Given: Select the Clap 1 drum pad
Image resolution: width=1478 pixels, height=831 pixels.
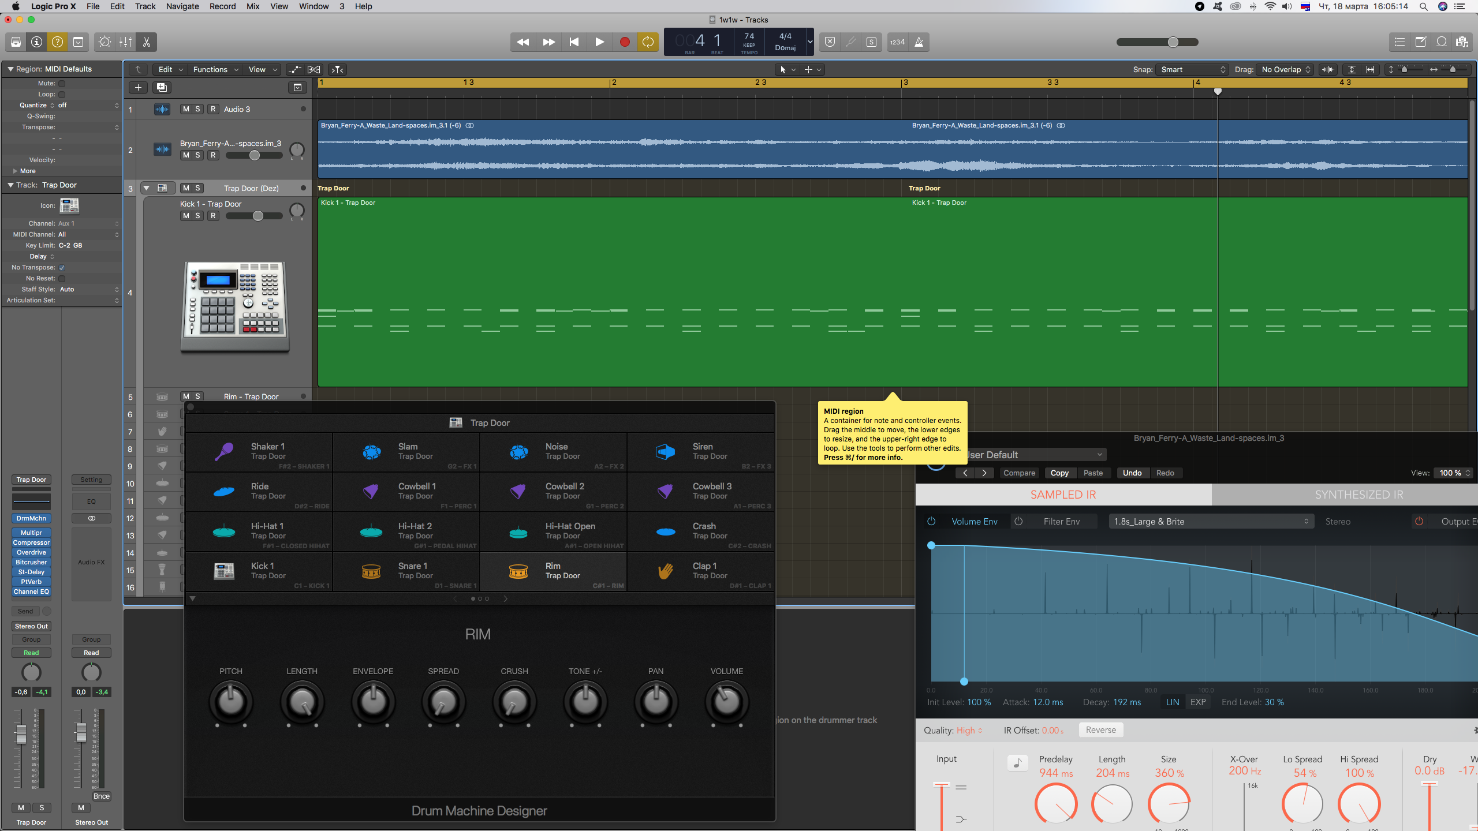Looking at the screenshot, I should pos(700,571).
